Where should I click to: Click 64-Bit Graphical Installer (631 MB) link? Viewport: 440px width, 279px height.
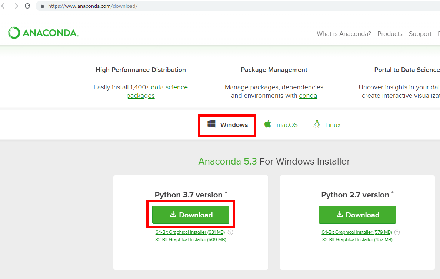pos(190,232)
